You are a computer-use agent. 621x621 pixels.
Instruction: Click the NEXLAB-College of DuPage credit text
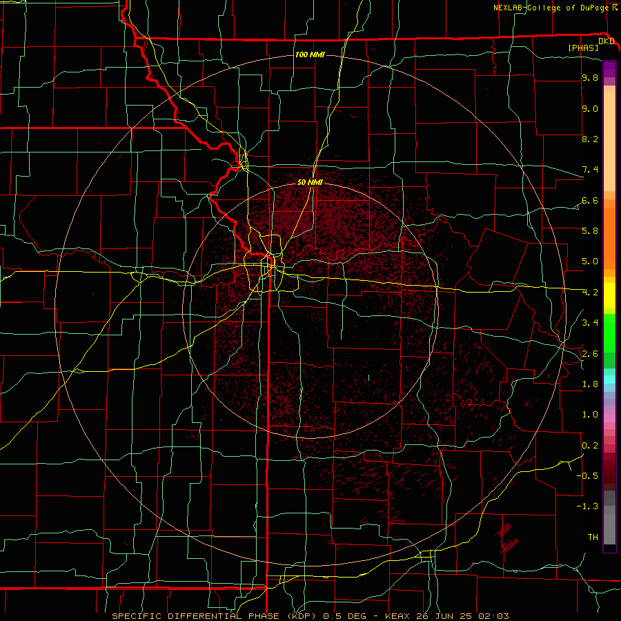click(x=551, y=8)
